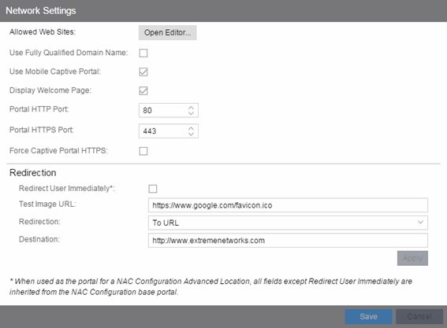Uncheck Use Mobile Captive Portal
447x328 pixels.
143,72
